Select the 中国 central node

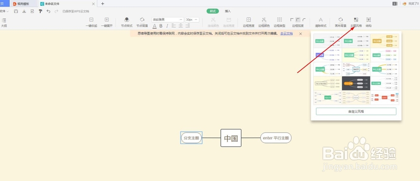click(x=231, y=138)
